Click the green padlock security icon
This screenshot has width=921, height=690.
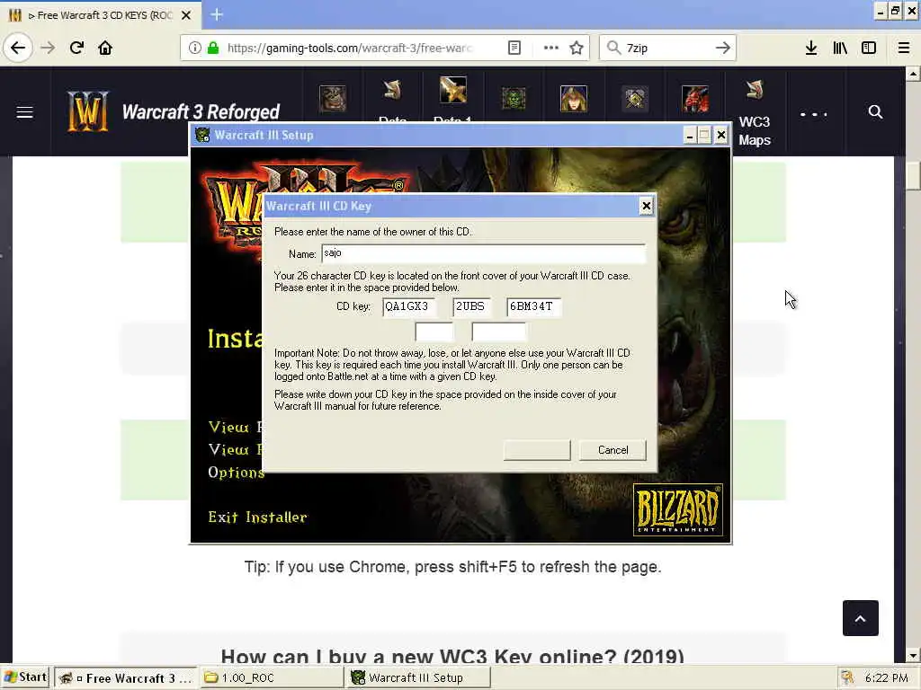click(213, 48)
